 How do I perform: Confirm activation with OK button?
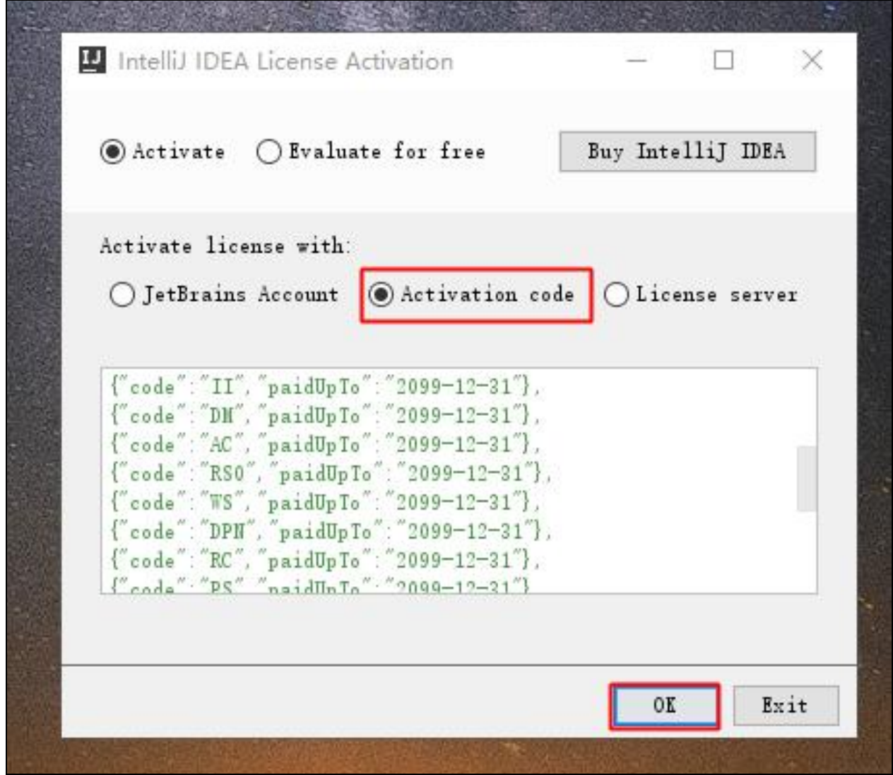[665, 706]
